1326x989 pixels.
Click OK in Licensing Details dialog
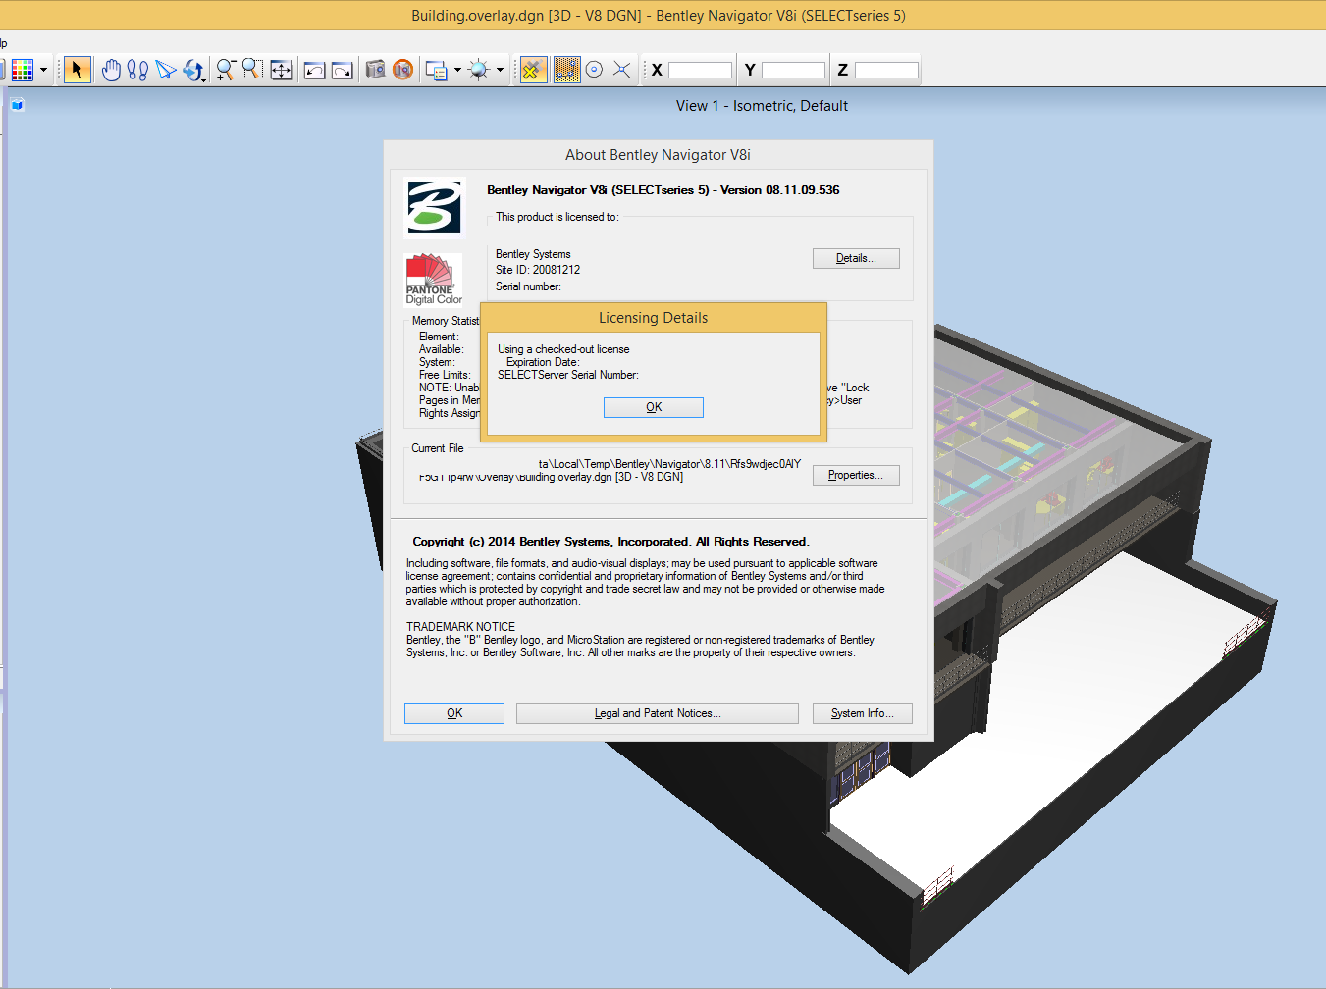(654, 407)
